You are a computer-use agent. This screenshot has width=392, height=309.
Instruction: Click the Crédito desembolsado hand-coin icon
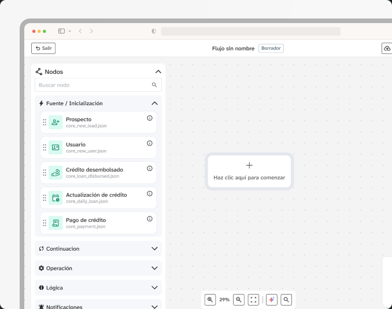click(56, 173)
